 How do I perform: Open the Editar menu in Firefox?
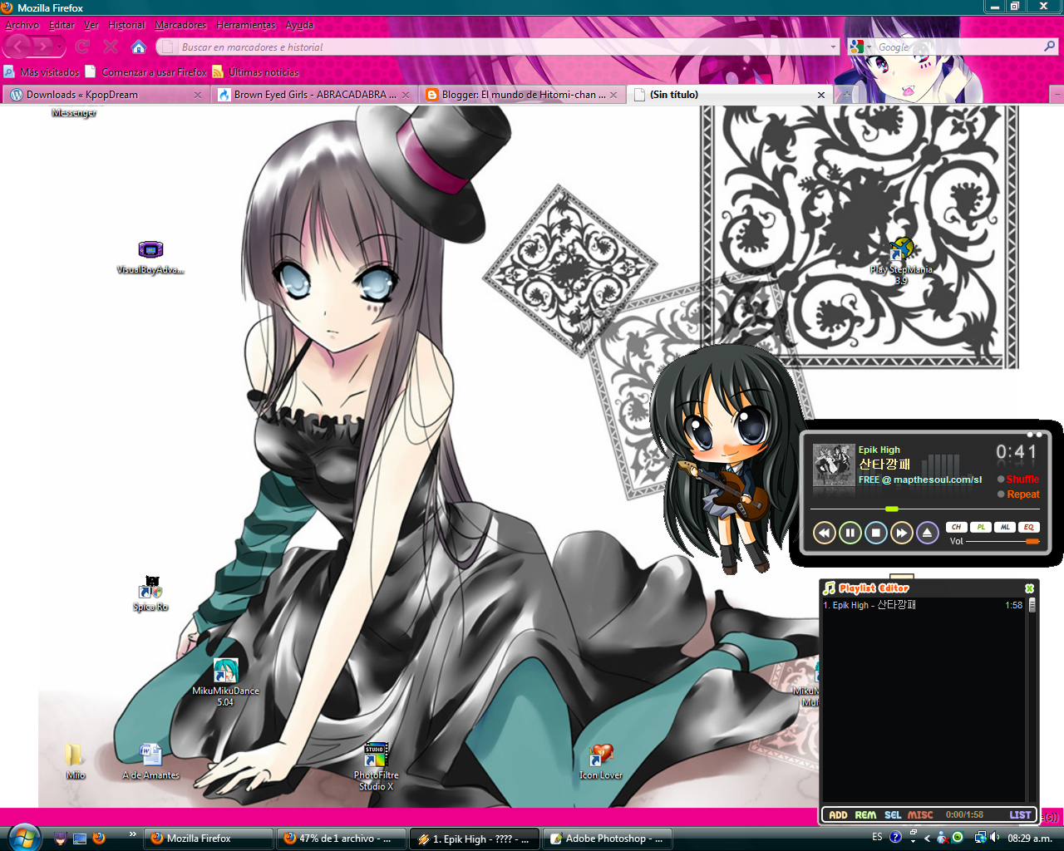tap(62, 25)
